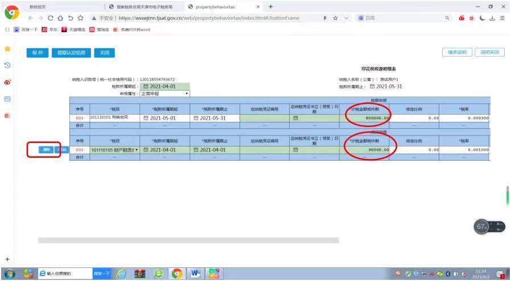Click the browser back arrow

pos(30,18)
